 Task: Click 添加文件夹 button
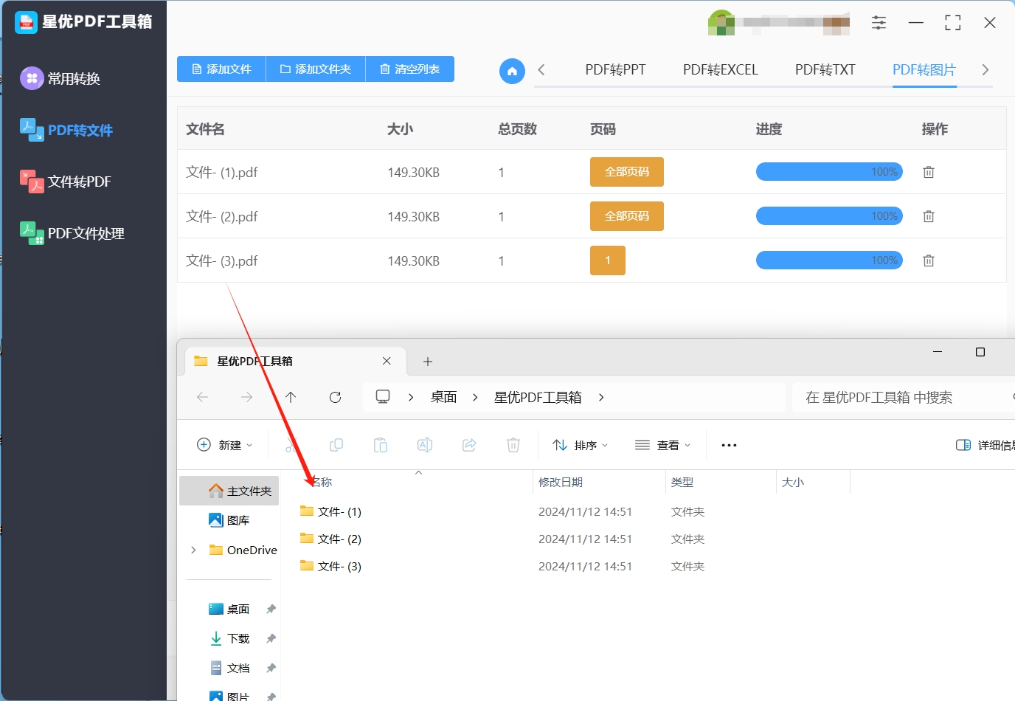coord(316,69)
